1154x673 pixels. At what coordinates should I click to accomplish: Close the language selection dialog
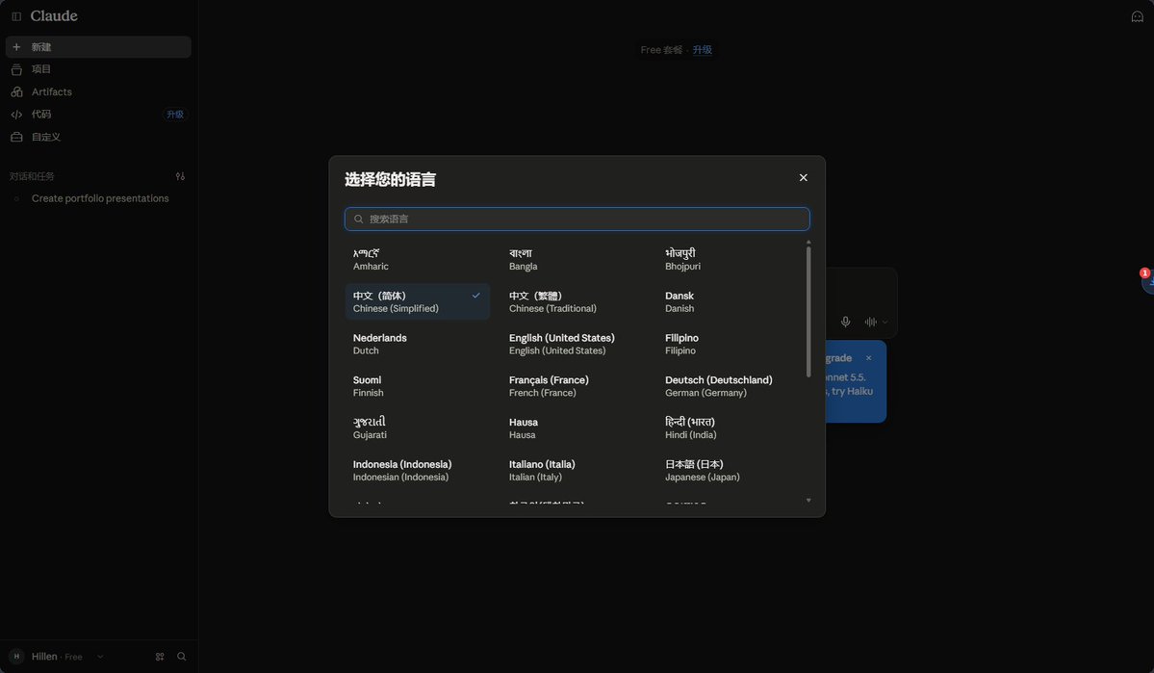tap(804, 177)
